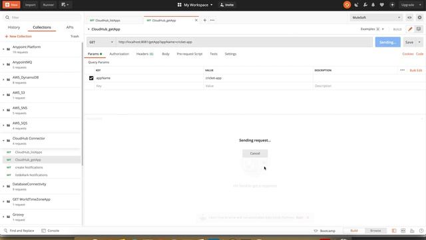Switch to History sidebar tab
Screen dimensions: 426x240
click(14, 27)
